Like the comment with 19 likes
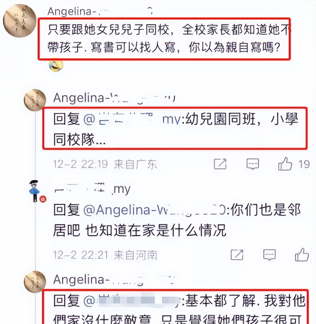Screen dimensions: 316x324 tap(285, 164)
